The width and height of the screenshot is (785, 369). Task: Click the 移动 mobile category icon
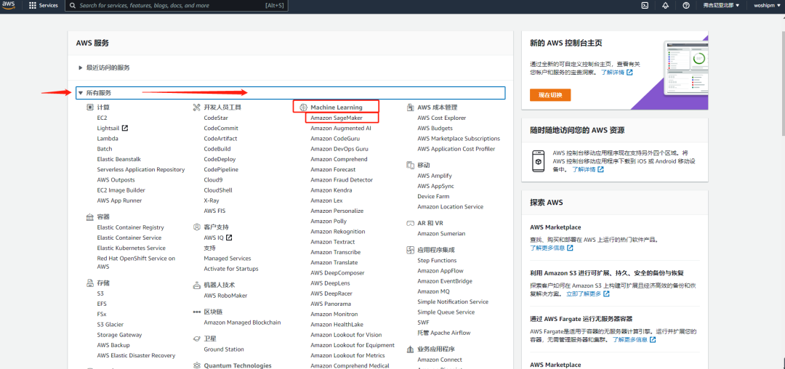tap(410, 165)
